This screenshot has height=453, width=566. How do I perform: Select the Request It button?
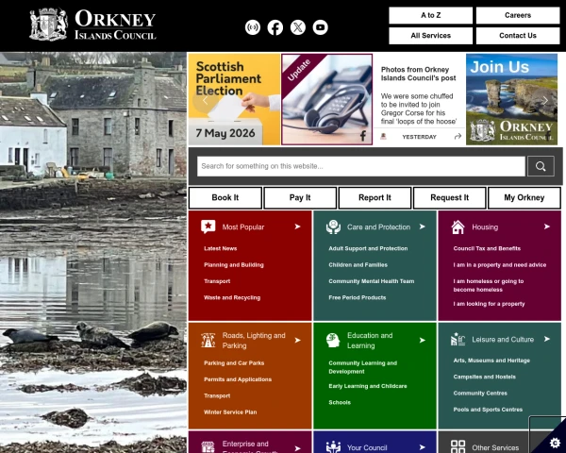point(449,197)
